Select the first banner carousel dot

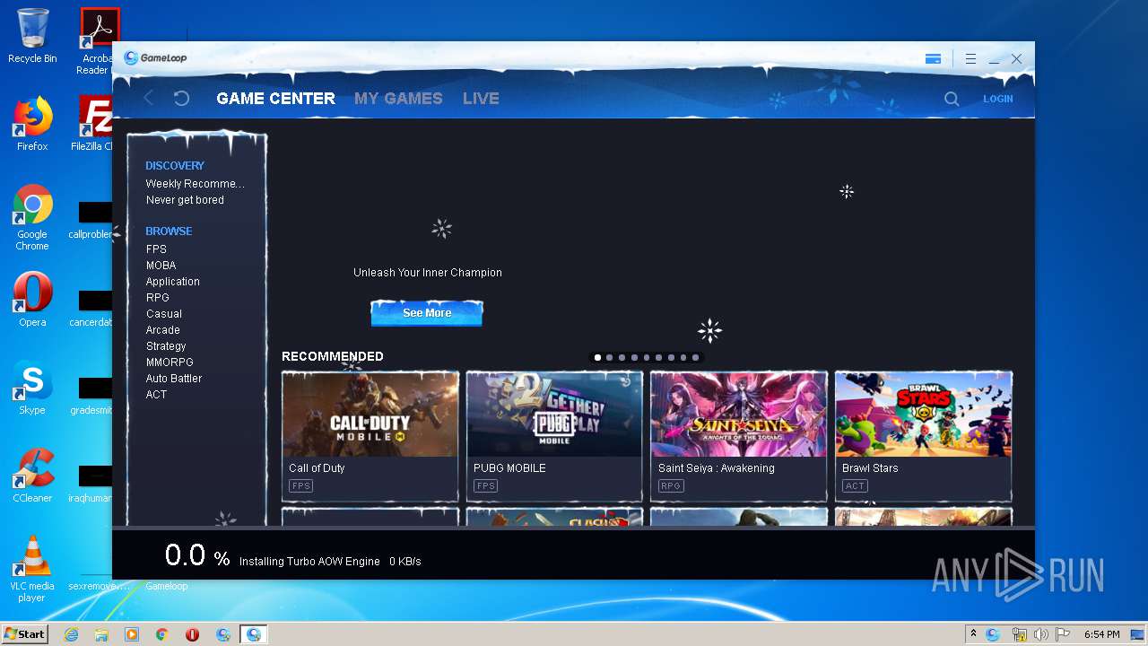[x=597, y=357]
